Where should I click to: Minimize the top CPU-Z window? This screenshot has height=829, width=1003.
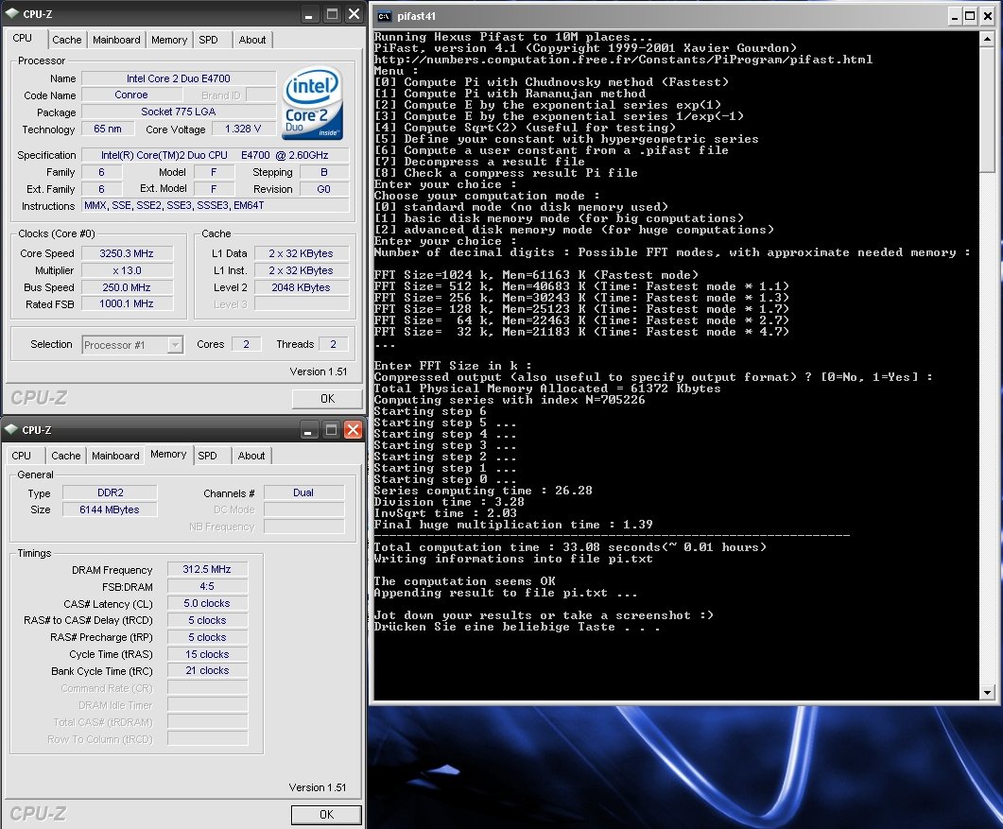308,14
